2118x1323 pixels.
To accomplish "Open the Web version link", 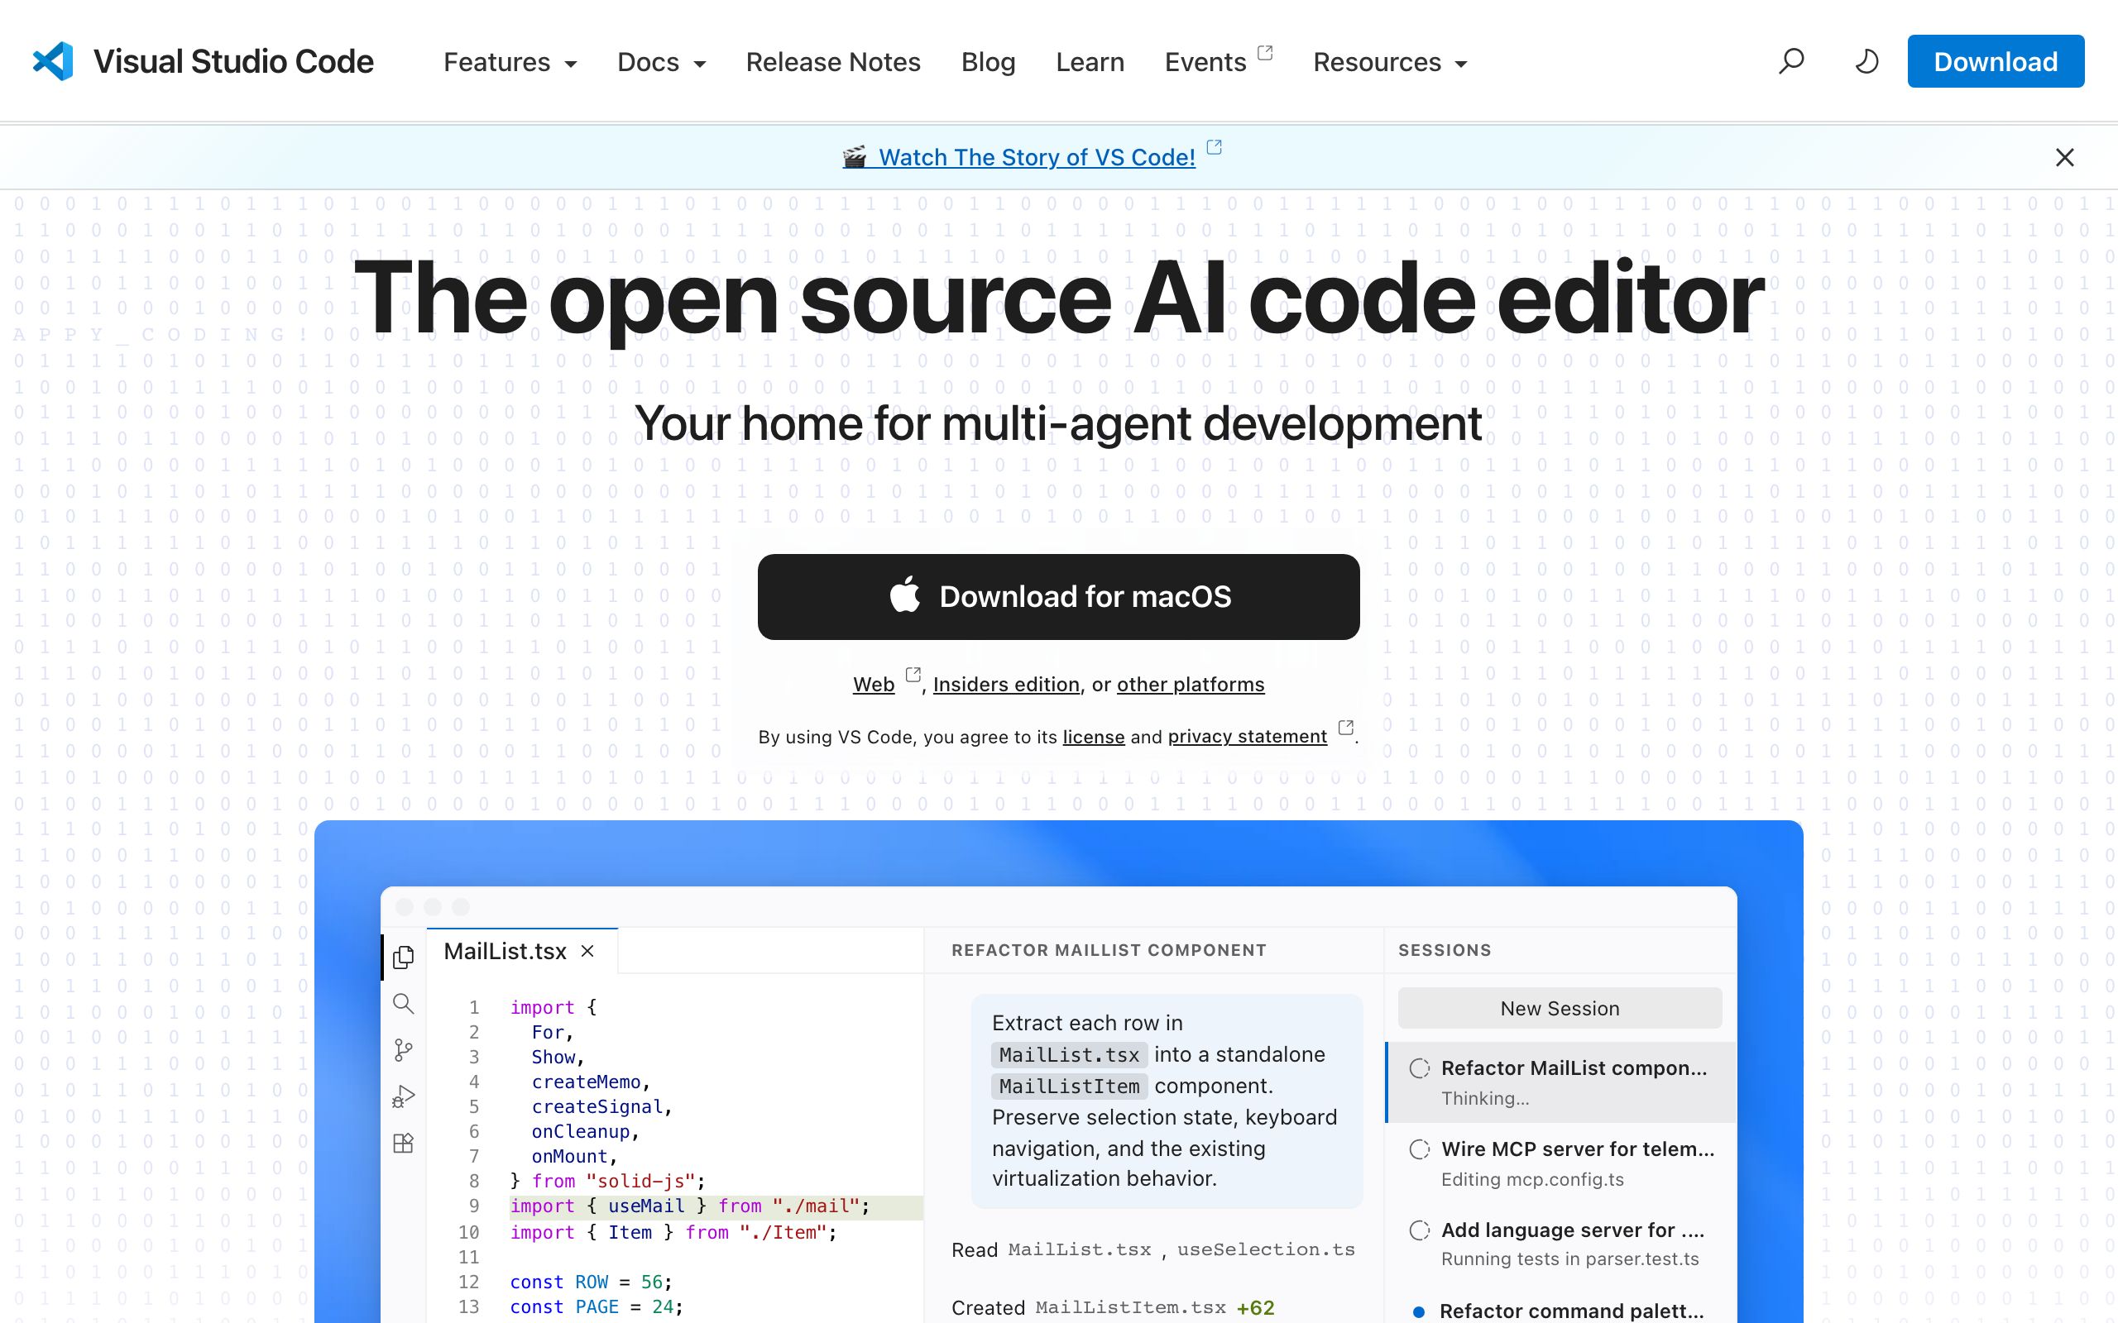I will coord(874,685).
